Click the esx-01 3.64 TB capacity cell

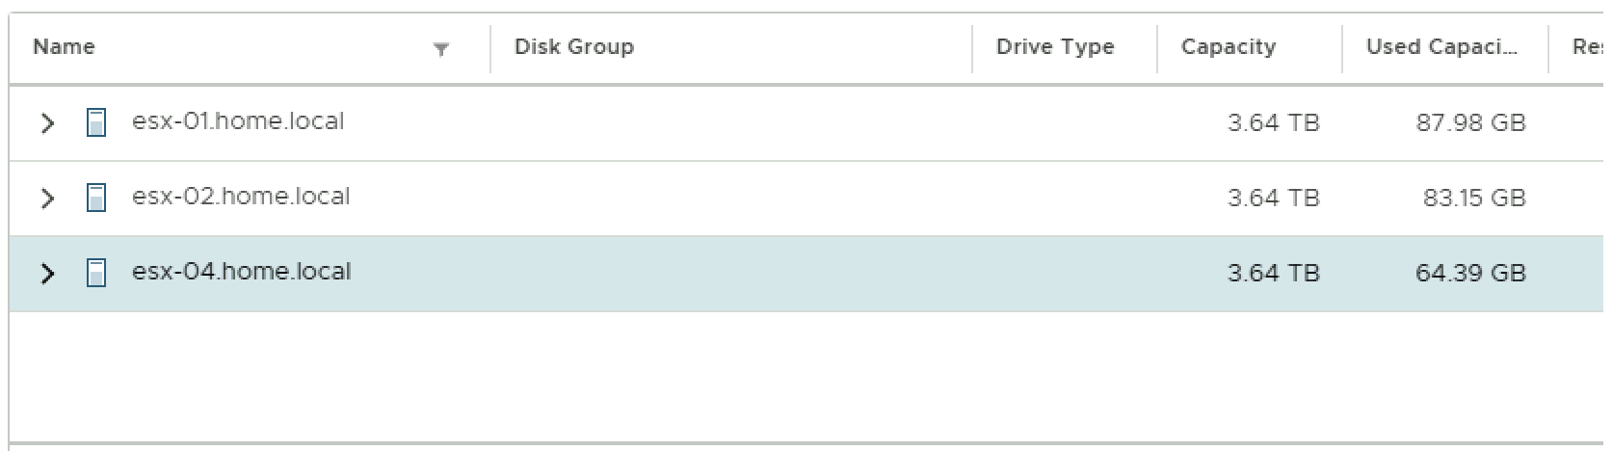1273,123
